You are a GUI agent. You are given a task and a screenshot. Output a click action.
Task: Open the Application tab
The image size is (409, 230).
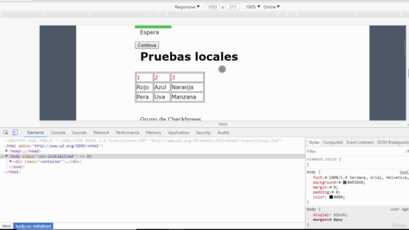(179, 132)
